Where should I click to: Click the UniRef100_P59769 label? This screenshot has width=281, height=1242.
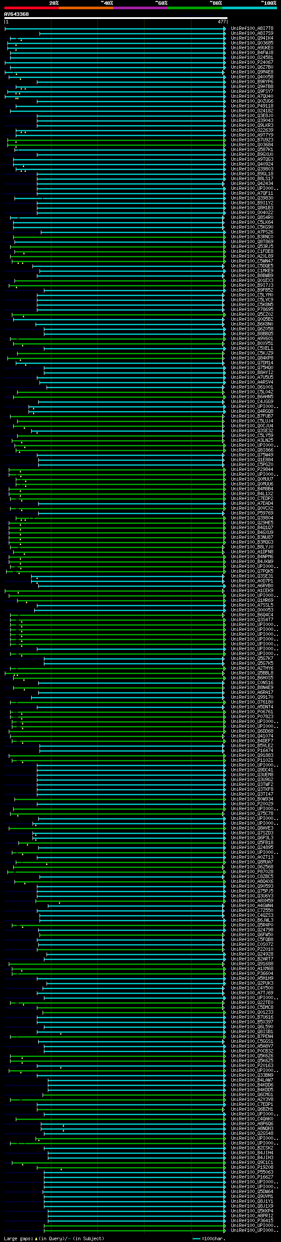point(252,513)
